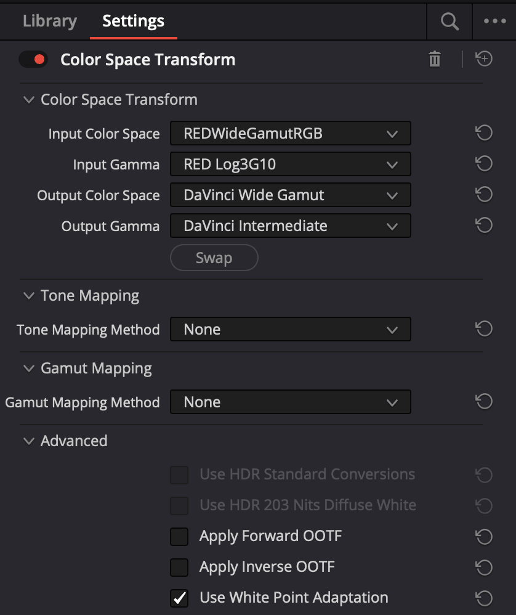The image size is (516, 615).
Task: Collapse the Color Space Transform section
Action: point(28,100)
